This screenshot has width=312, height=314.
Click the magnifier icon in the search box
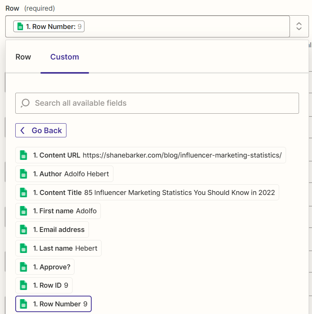click(x=26, y=103)
